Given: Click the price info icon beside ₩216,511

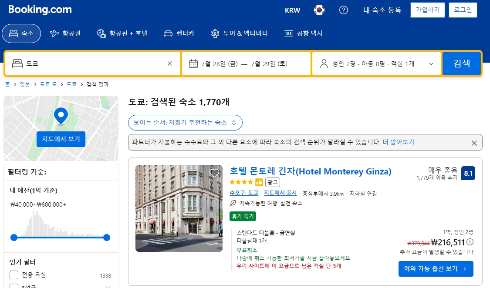Looking at the screenshot, I should tap(470, 242).
